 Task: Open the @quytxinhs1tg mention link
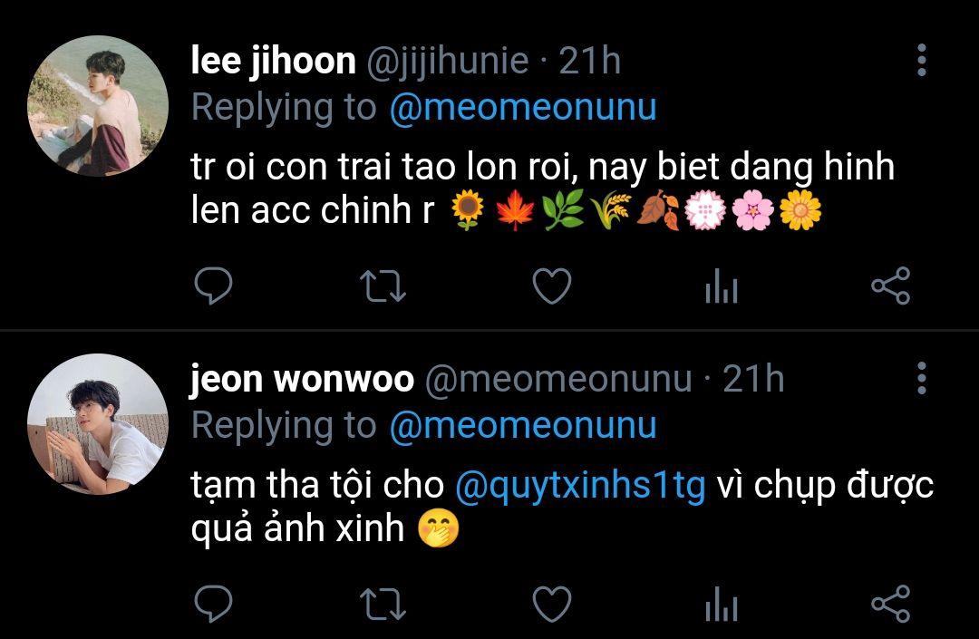581,486
